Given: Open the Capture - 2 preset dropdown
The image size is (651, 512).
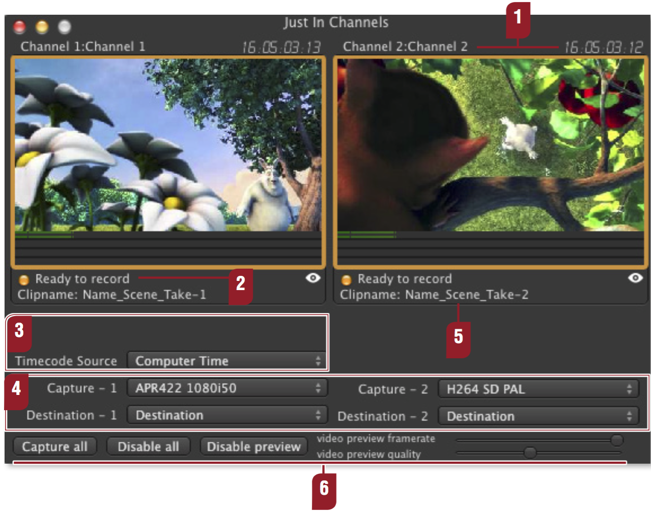Looking at the screenshot, I should 538,389.
